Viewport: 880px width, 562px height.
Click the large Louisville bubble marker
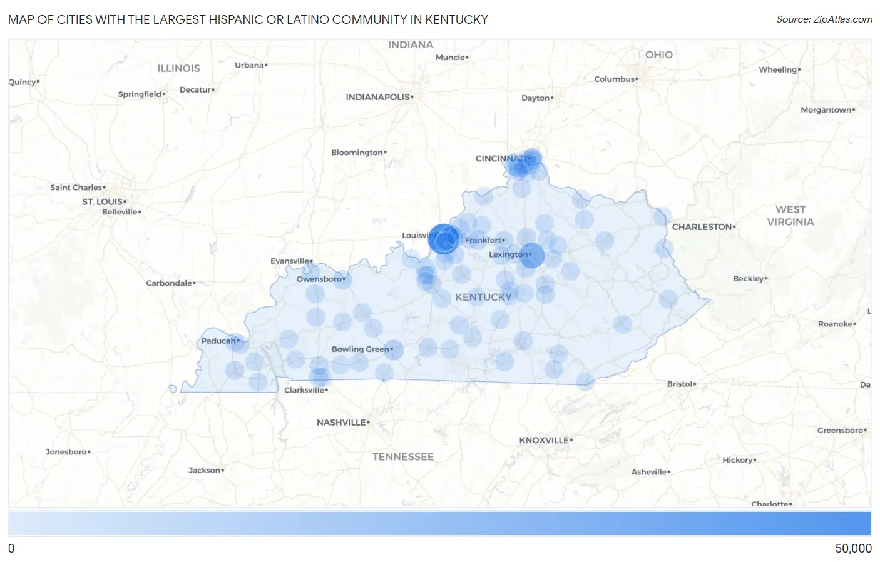pyautogui.click(x=444, y=239)
